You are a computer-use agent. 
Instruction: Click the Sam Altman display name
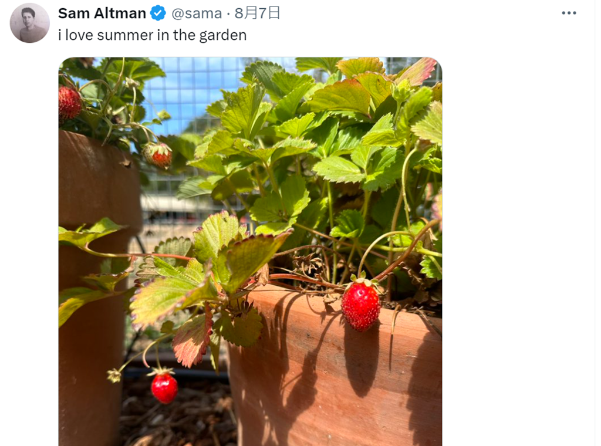(x=102, y=13)
